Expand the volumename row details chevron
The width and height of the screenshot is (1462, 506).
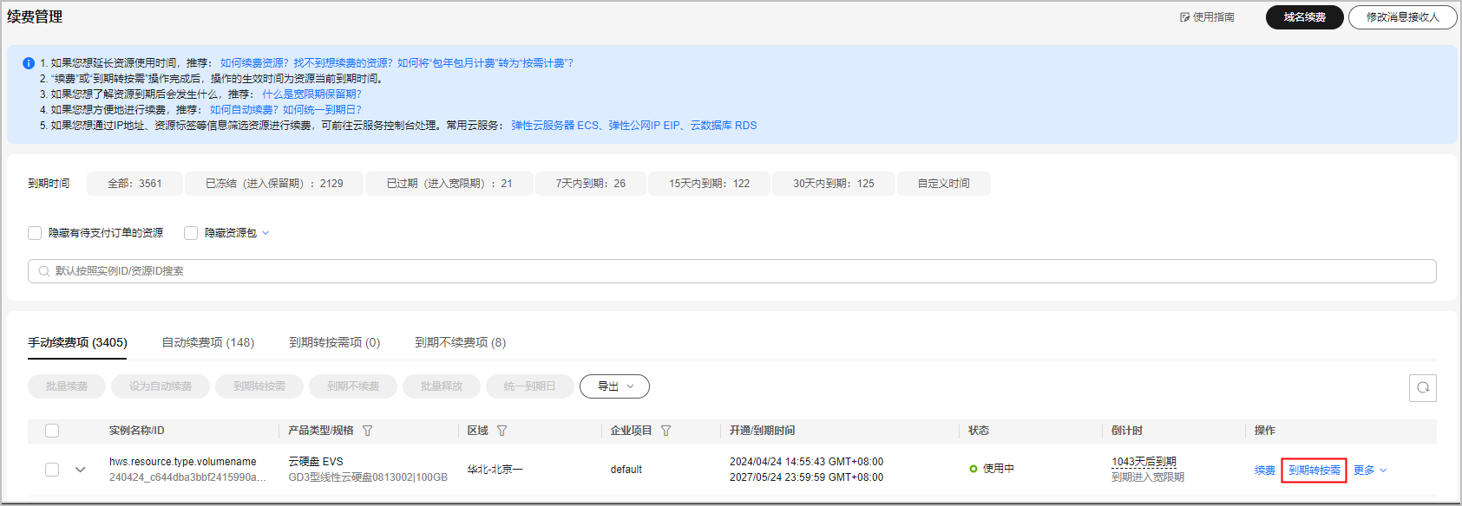(81, 470)
